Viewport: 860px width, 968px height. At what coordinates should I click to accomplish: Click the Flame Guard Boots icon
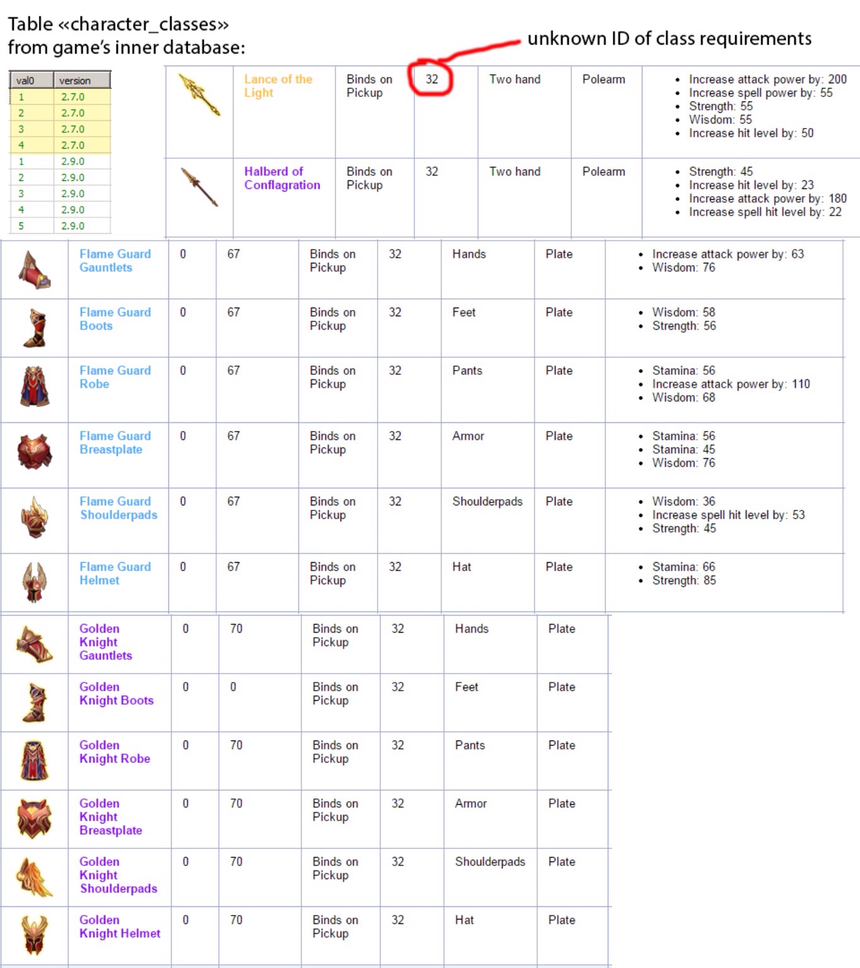click(x=35, y=328)
